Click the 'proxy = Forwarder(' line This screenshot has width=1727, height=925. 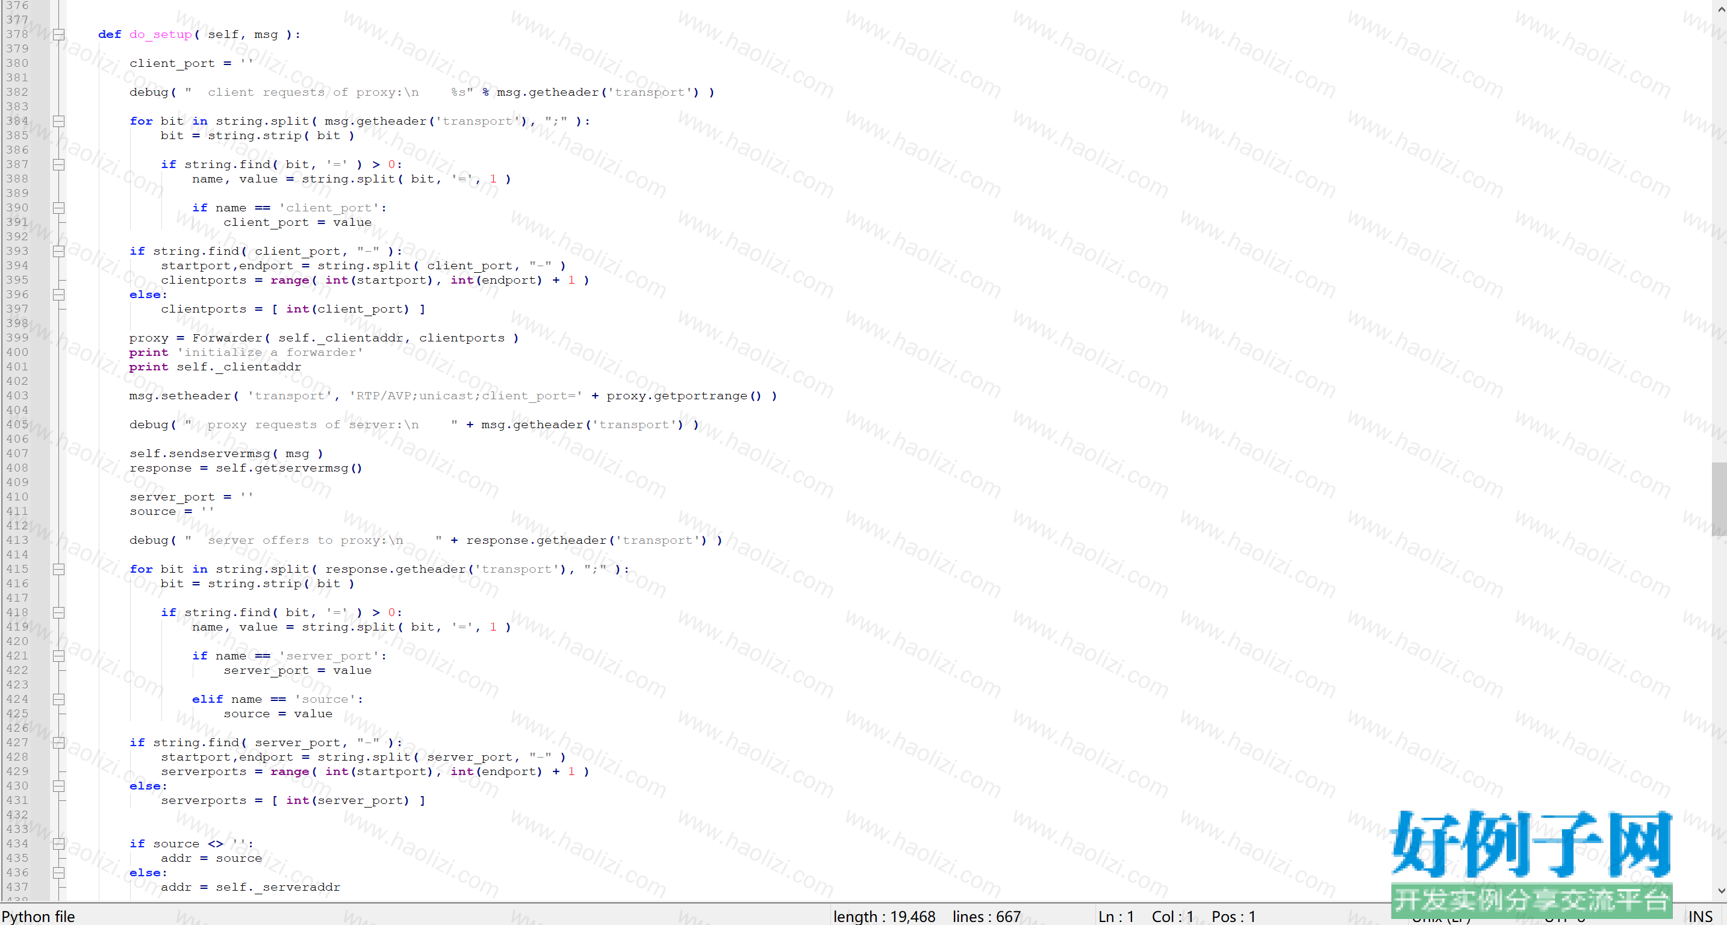325,338
